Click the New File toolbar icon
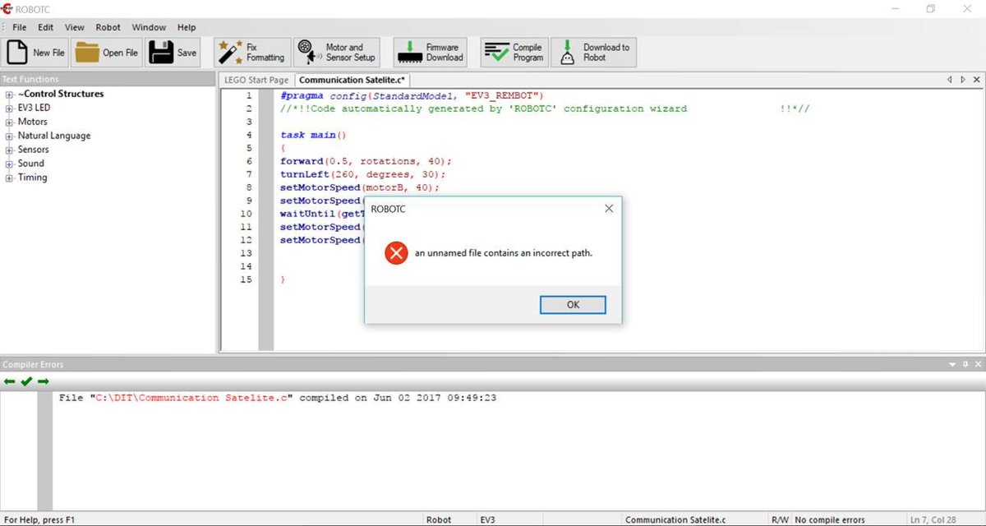 [16, 52]
